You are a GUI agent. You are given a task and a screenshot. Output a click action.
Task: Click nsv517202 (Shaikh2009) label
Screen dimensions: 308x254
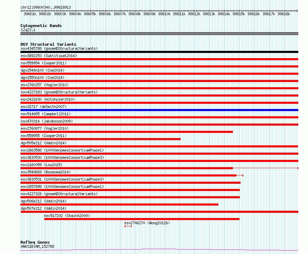click(67, 216)
